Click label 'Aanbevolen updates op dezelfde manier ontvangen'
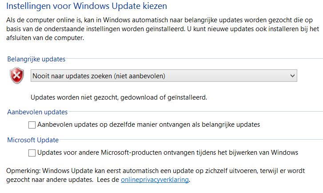Viewport: 323px width, 193px height. [x=149, y=125]
